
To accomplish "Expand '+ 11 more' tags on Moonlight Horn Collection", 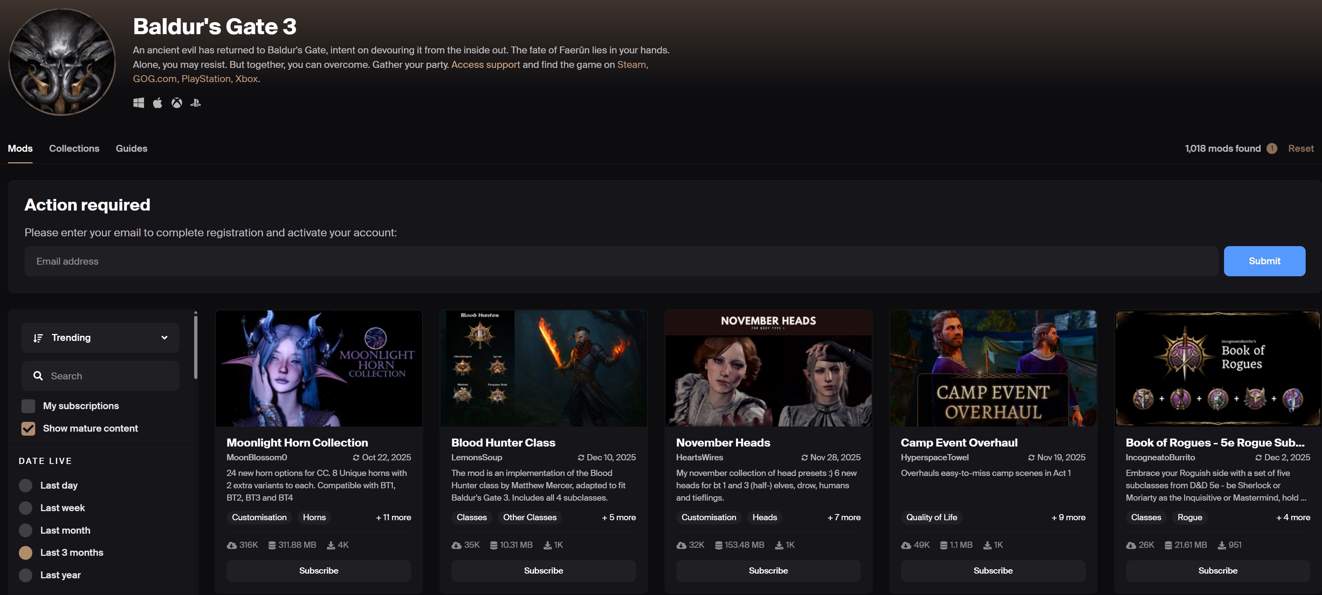I will point(393,517).
